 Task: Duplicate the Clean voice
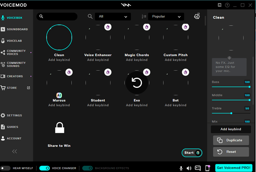point(231,140)
